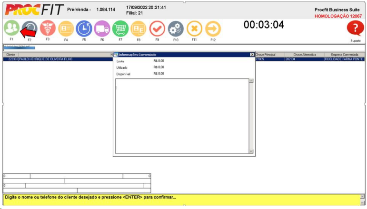Select the F6 delivery truck icon

[102, 28]
